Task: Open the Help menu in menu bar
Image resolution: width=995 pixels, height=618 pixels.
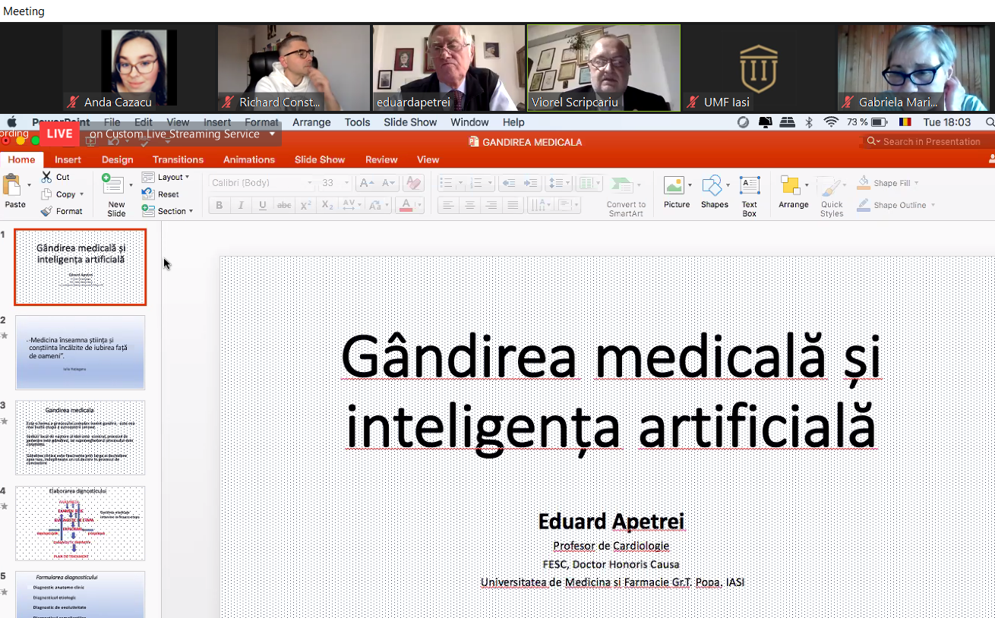Action: [513, 122]
